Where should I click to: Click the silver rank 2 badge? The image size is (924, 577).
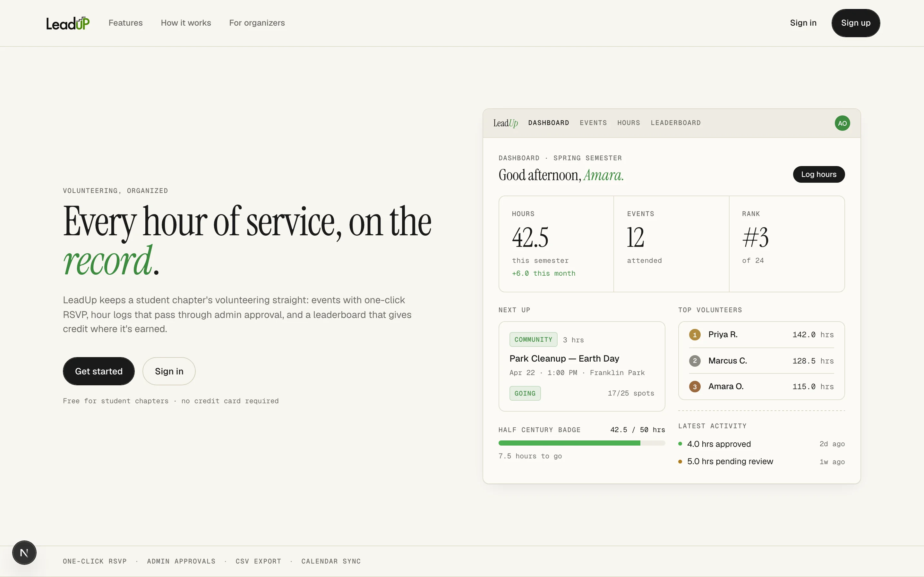(695, 361)
